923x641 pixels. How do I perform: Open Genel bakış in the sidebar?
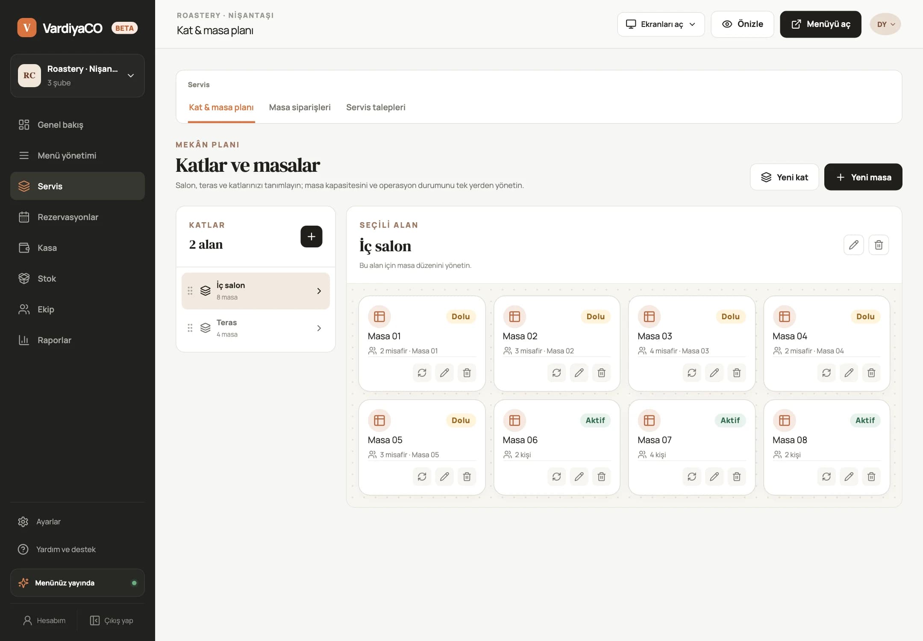77,125
